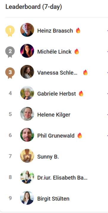This screenshot has width=108, height=213.
Task: Click the Phil Grunewald name
Action: click(x=56, y=136)
